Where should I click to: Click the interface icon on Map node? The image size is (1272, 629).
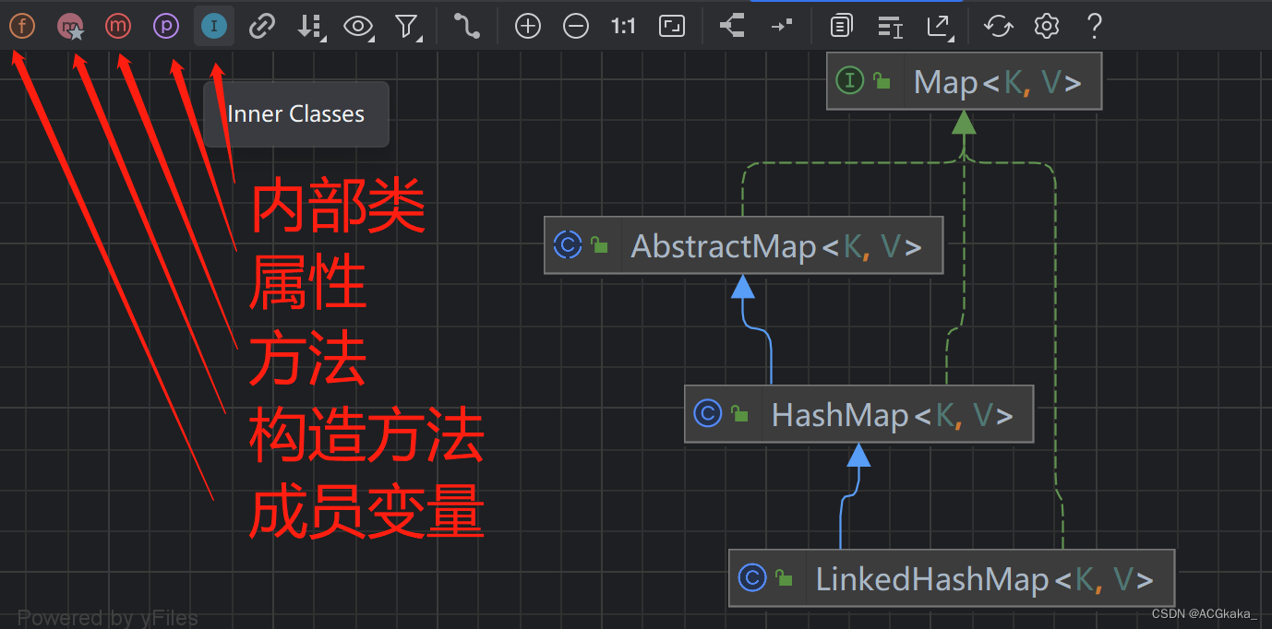tap(849, 81)
